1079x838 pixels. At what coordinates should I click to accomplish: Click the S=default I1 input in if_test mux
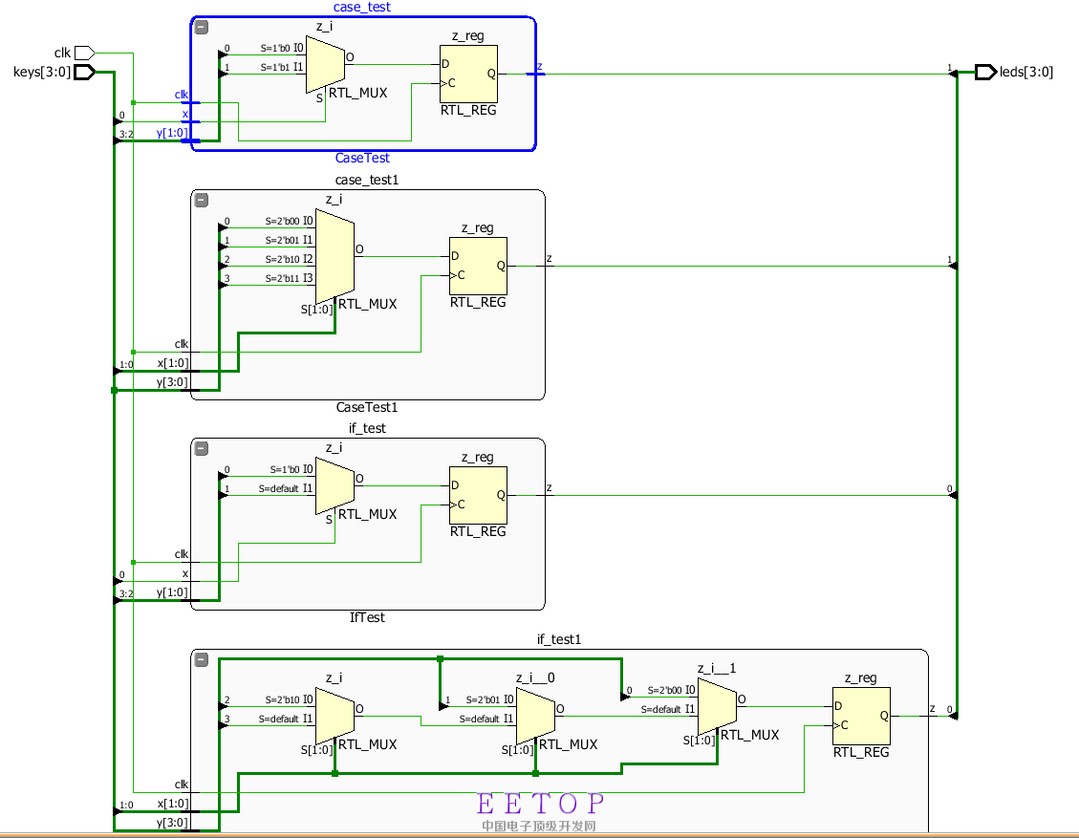286,488
